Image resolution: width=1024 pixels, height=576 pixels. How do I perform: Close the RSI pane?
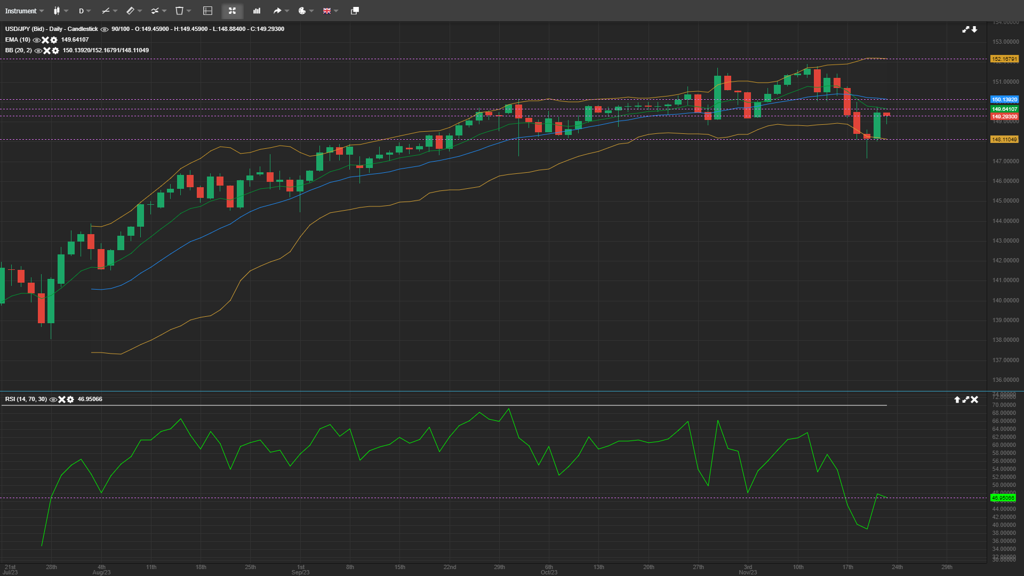pyautogui.click(x=974, y=399)
